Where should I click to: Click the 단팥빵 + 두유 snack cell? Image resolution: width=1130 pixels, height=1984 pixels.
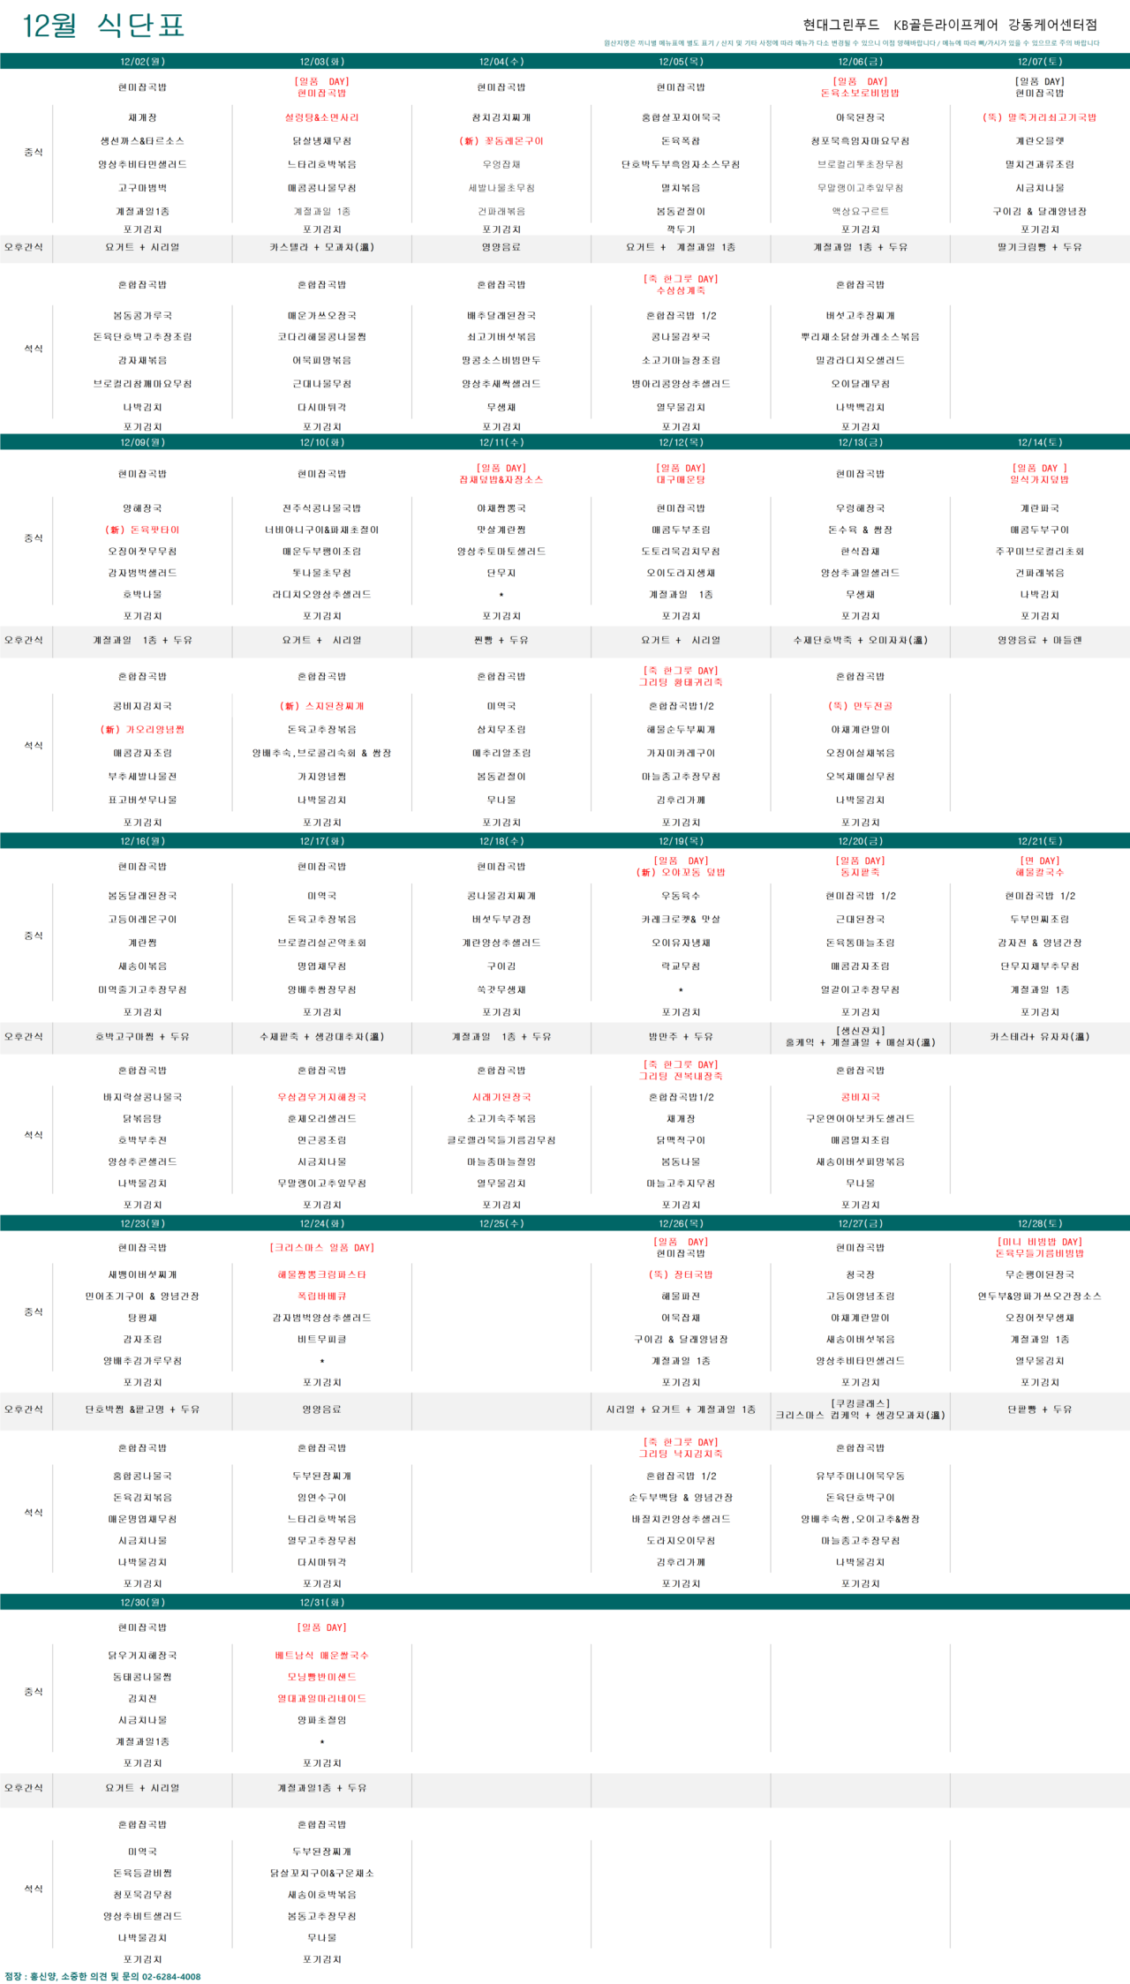1040,1409
